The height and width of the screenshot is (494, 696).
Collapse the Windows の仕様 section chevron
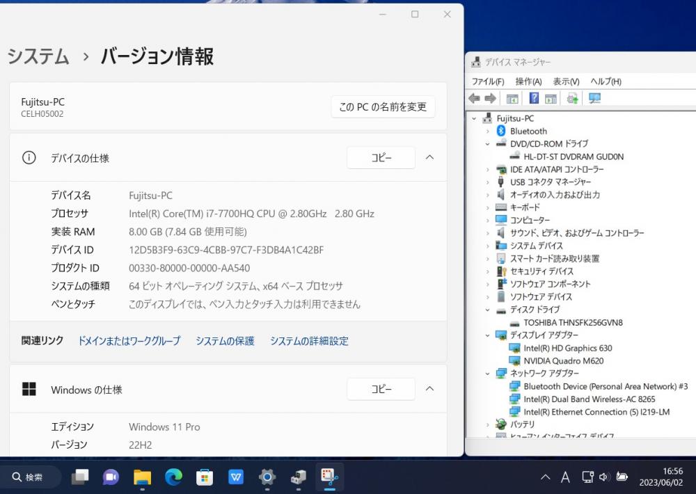tap(429, 388)
